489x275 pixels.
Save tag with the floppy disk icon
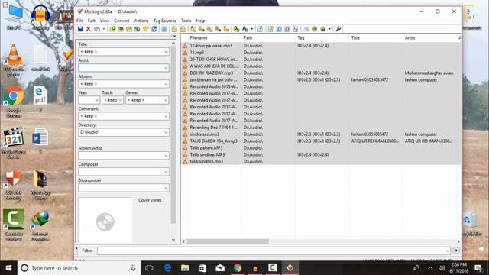click(x=80, y=29)
